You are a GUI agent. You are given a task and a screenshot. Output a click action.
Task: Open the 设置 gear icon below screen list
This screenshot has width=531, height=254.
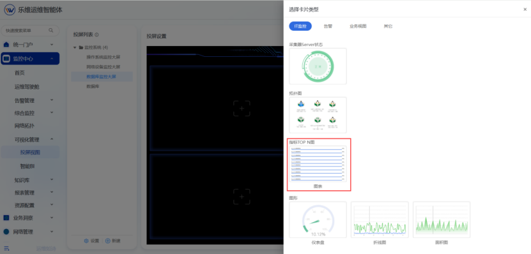tap(86, 241)
